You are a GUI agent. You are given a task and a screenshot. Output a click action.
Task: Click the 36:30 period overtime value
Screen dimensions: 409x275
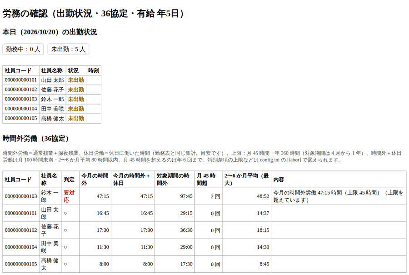pyautogui.click(x=186, y=230)
